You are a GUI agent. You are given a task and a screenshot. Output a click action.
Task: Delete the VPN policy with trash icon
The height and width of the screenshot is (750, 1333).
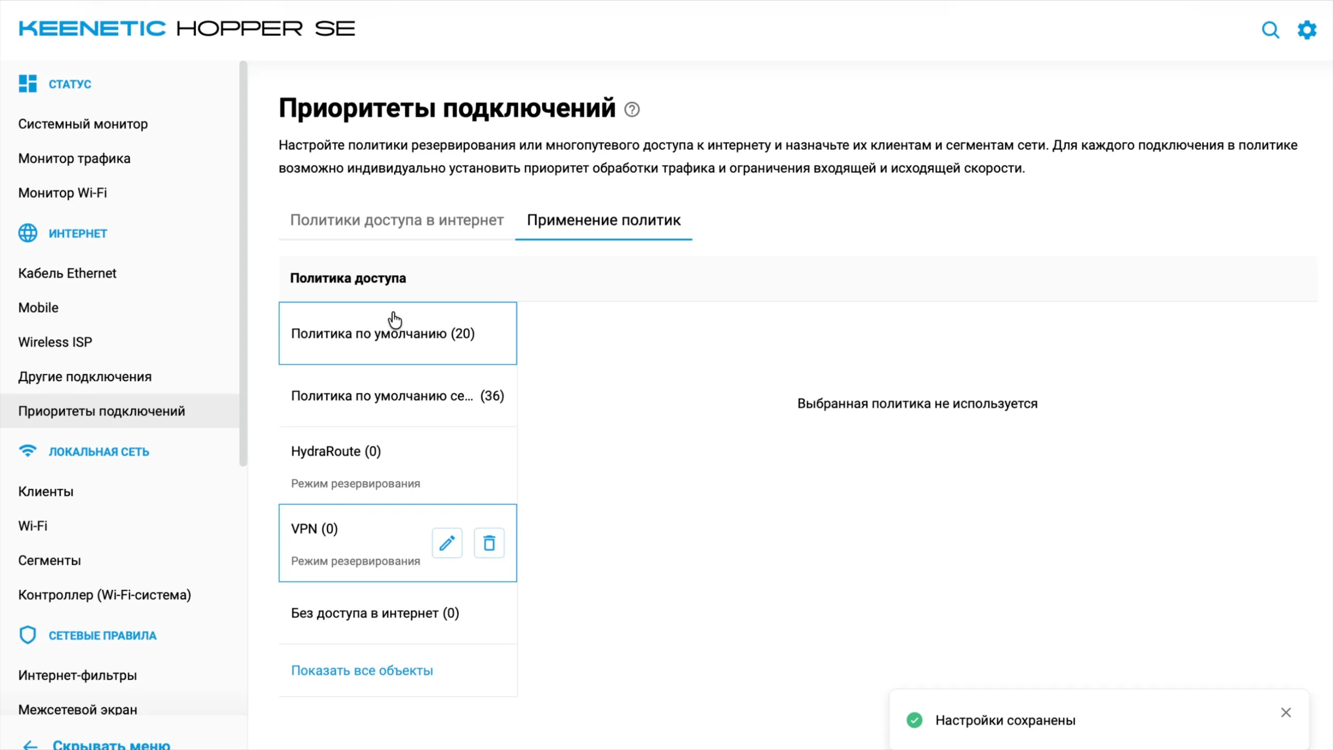[x=489, y=543]
